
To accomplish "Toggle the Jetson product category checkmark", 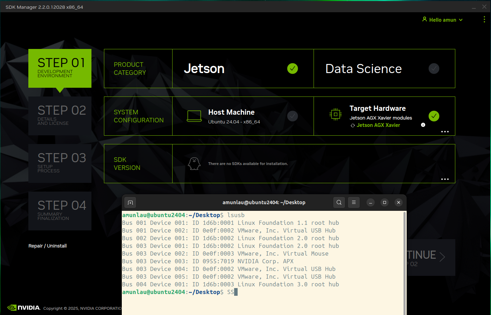I will (x=293, y=69).
